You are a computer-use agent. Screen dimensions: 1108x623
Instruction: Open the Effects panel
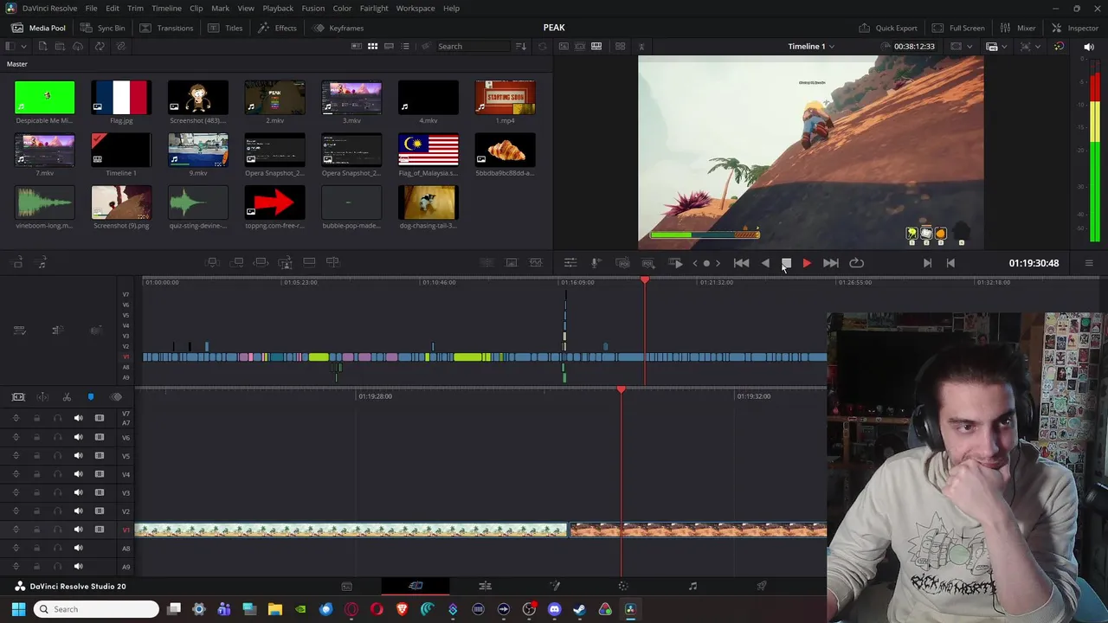[x=279, y=28]
